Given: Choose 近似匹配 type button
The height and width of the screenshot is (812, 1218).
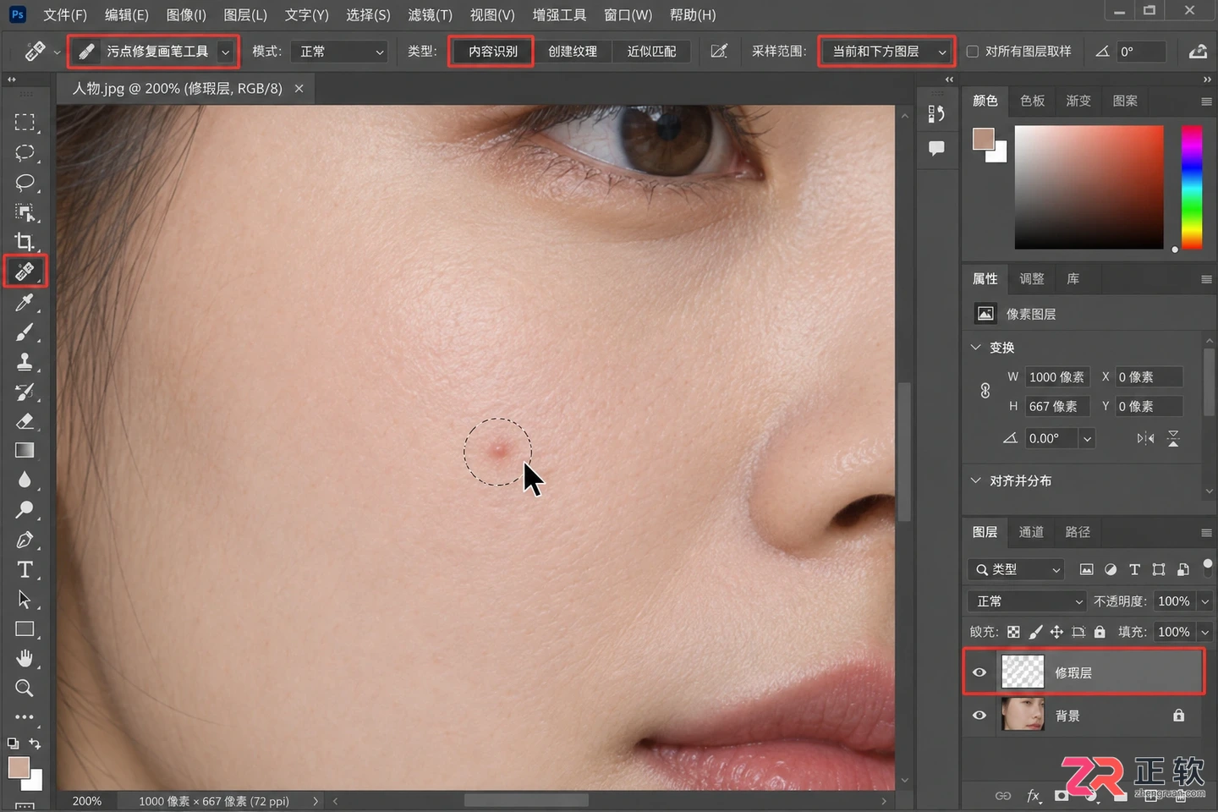Looking at the screenshot, I should (x=651, y=52).
